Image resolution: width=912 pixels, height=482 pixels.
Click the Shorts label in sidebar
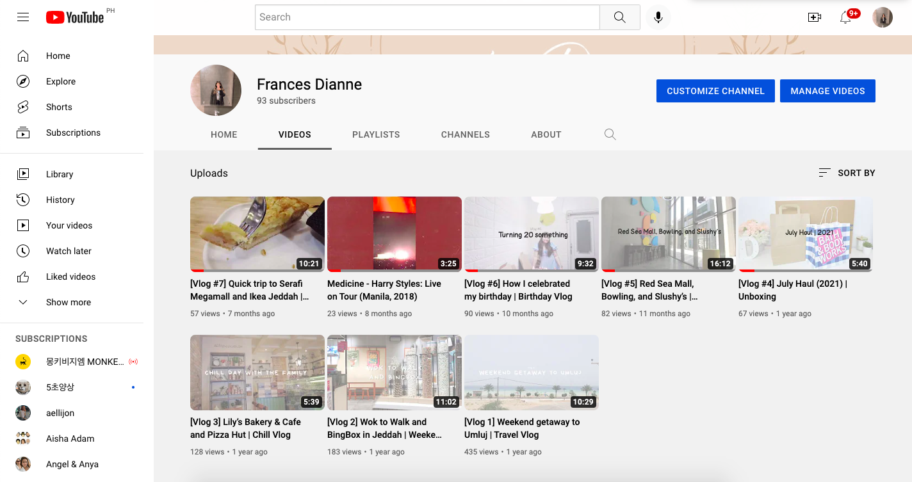pos(59,107)
